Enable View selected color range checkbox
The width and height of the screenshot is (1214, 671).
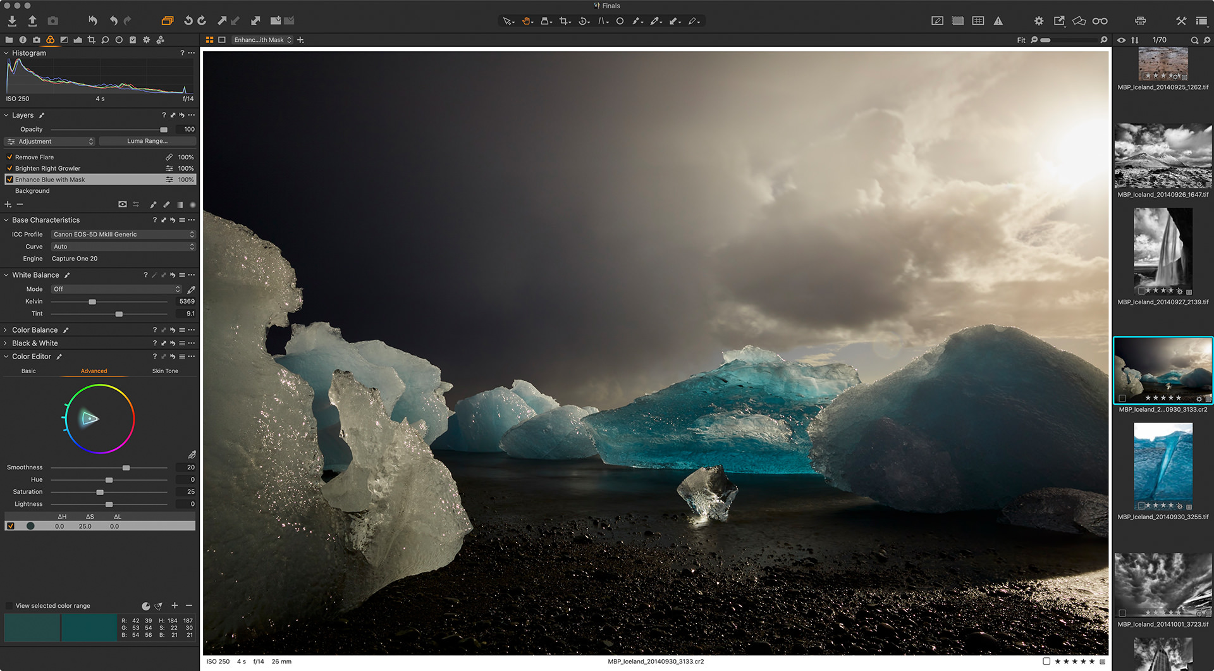pos(9,606)
